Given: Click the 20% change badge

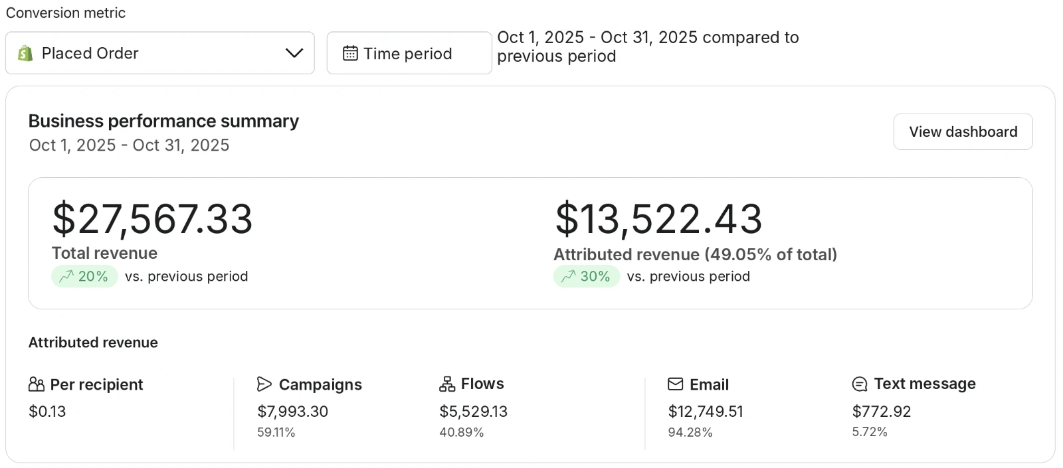Looking at the screenshot, I should [84, 276].
